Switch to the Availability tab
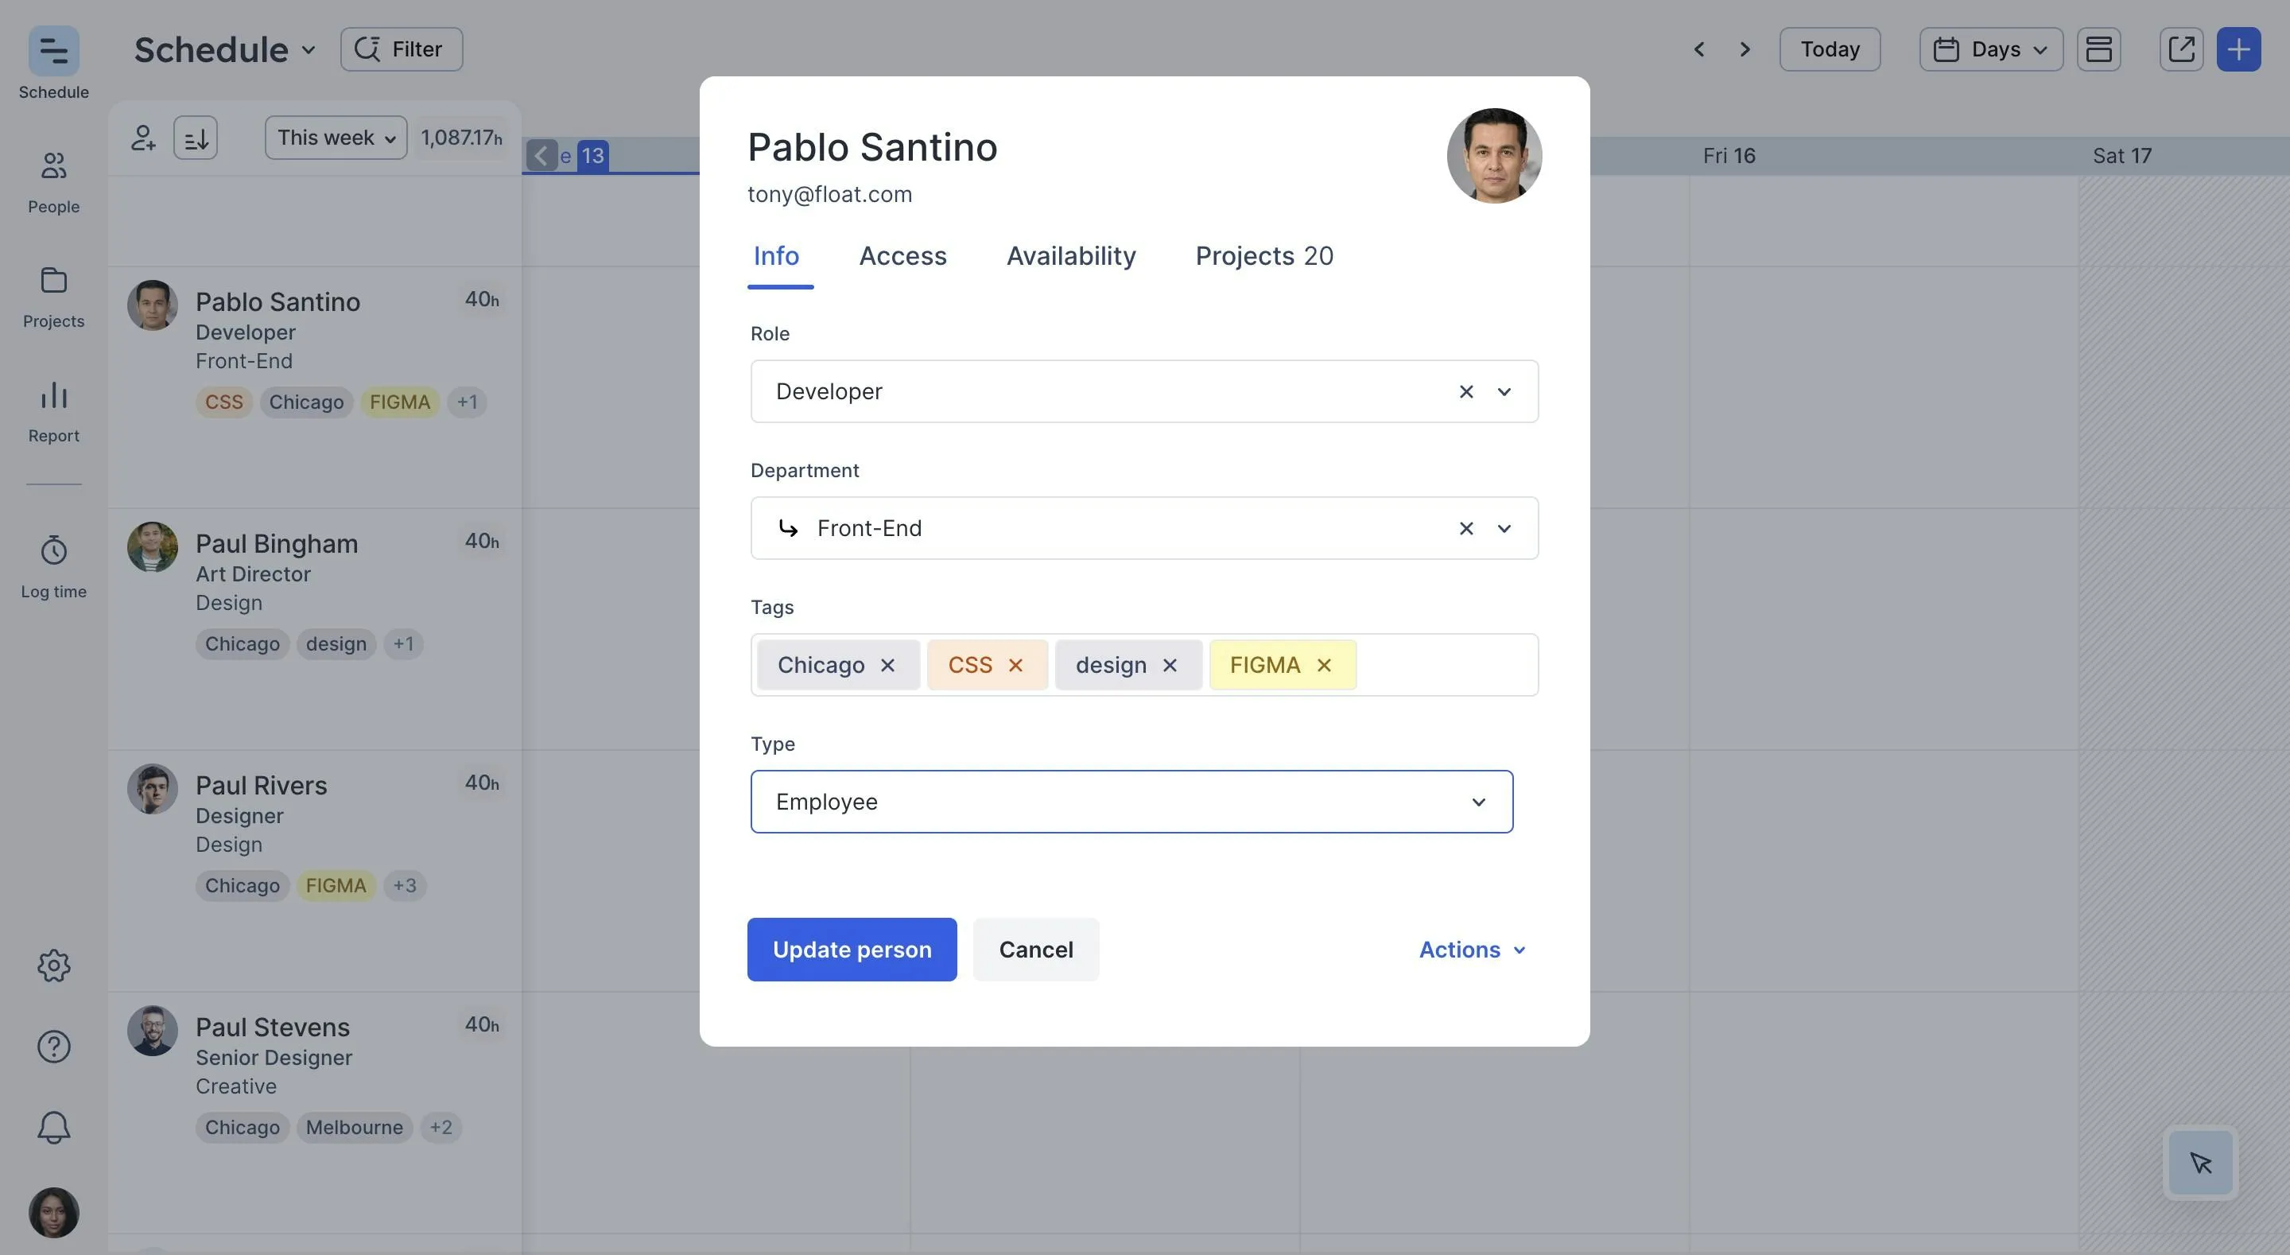This screenshot has width=2290, height=1255. (x=1071, y=257)
